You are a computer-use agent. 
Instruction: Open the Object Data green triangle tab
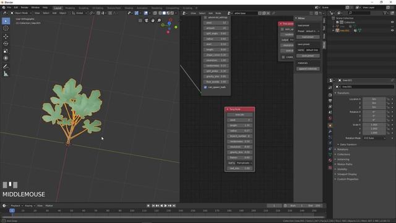330,154
